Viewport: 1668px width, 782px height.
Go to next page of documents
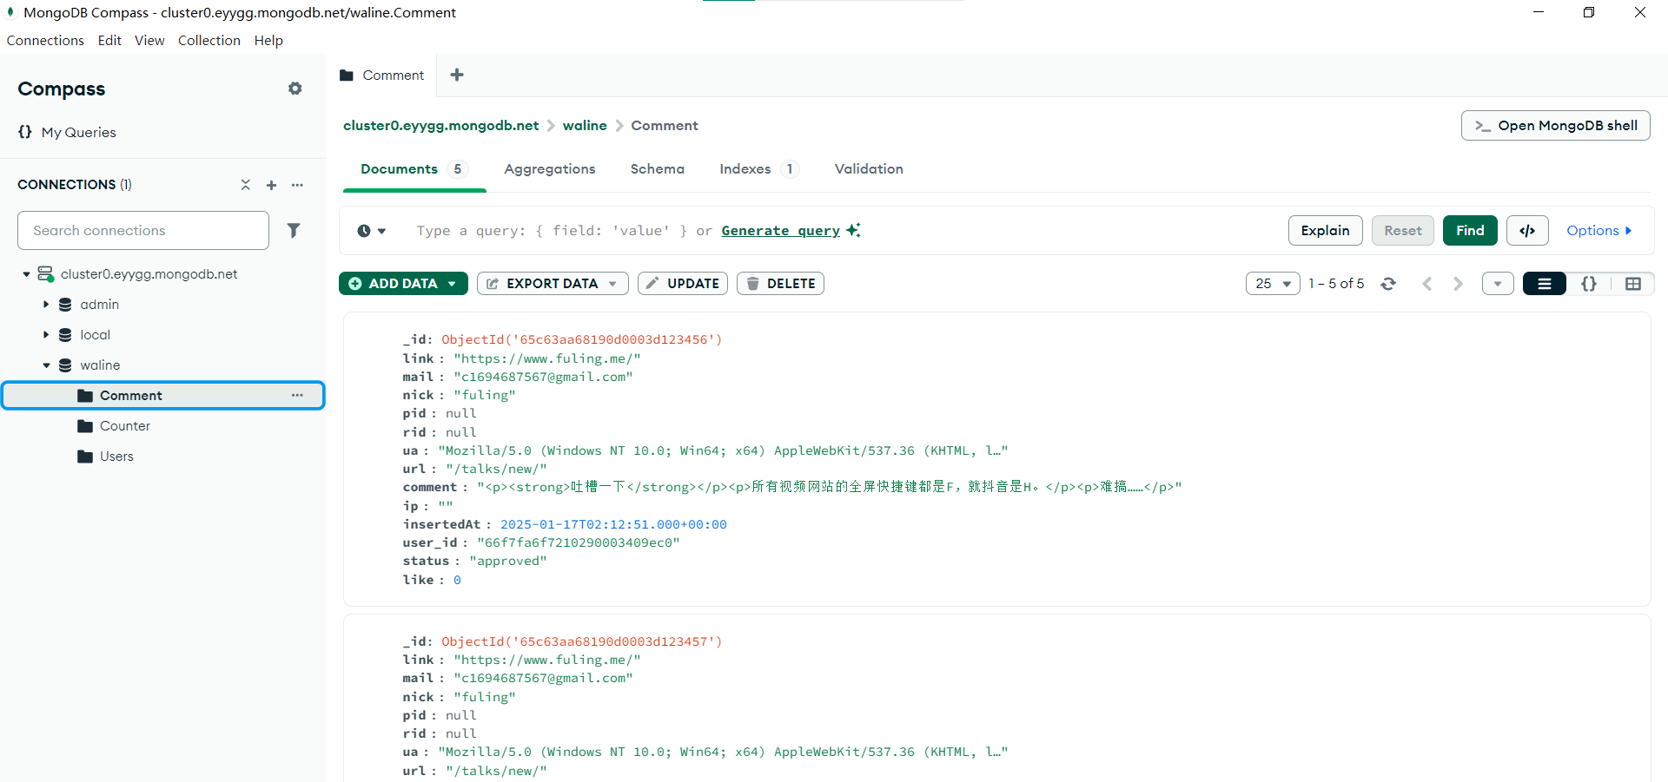pyautogui.click(x=1458, y=284)
